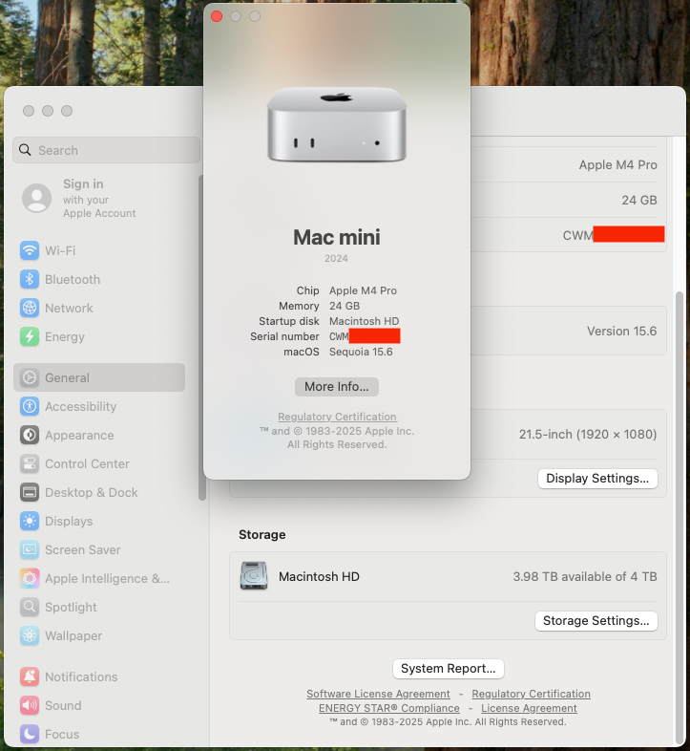Click the Bluetooth icon in sidebar
The width and height of the screenshot is (690, 751).
[30, 279]
